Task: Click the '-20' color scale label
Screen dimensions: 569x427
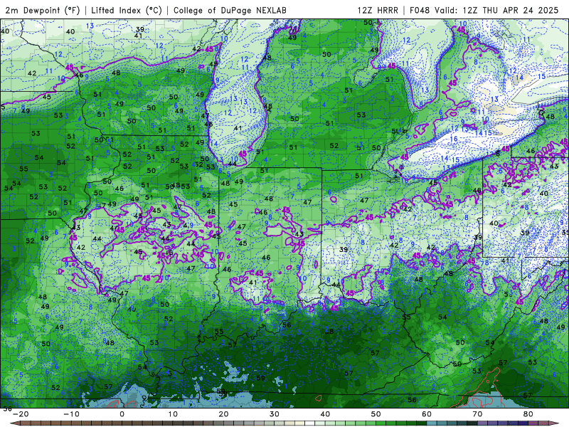Action: 21,414
